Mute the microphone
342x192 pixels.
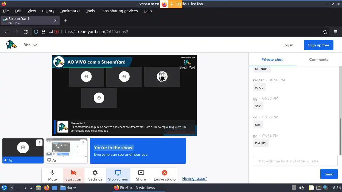pos(52,175)
